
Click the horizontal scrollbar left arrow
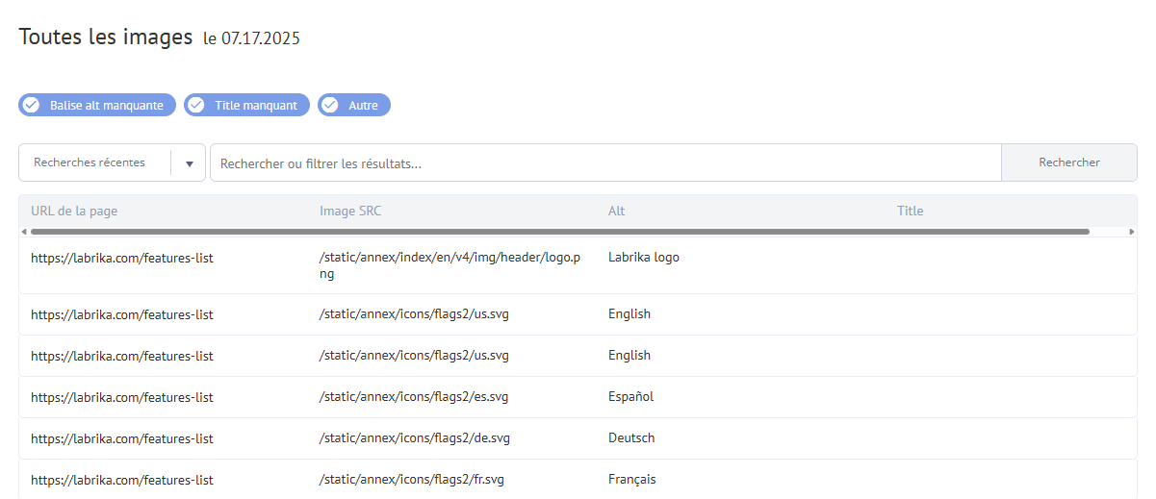[23, 232]
